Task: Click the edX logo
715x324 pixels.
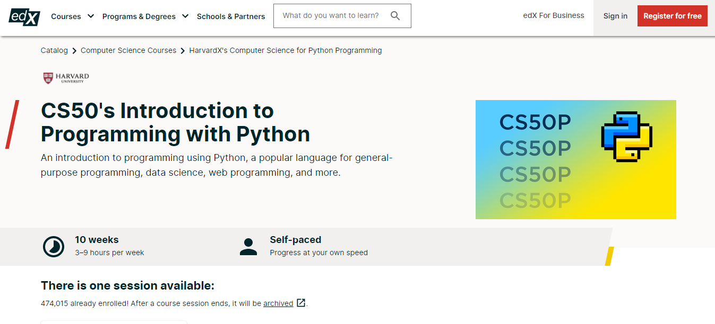Action: [24, 16]
